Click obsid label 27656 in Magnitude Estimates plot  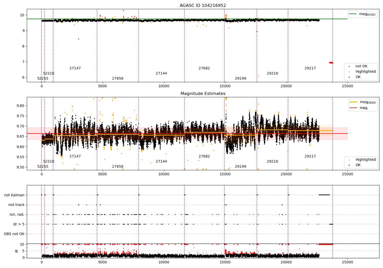pos(118,167)
